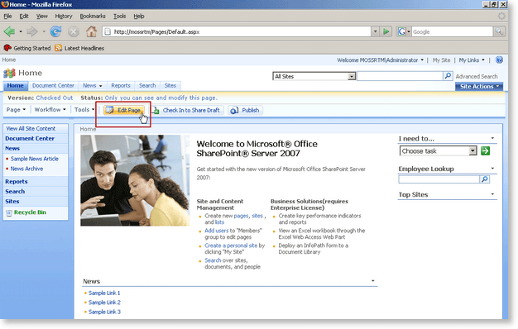
Task: Expand the Tools toolbar menu
Action: [84, 110]
